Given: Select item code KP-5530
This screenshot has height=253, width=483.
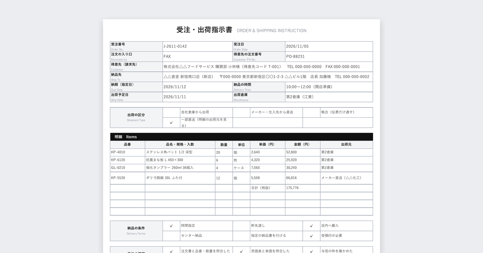Looking at the screenshot, I should coord(118,178).
